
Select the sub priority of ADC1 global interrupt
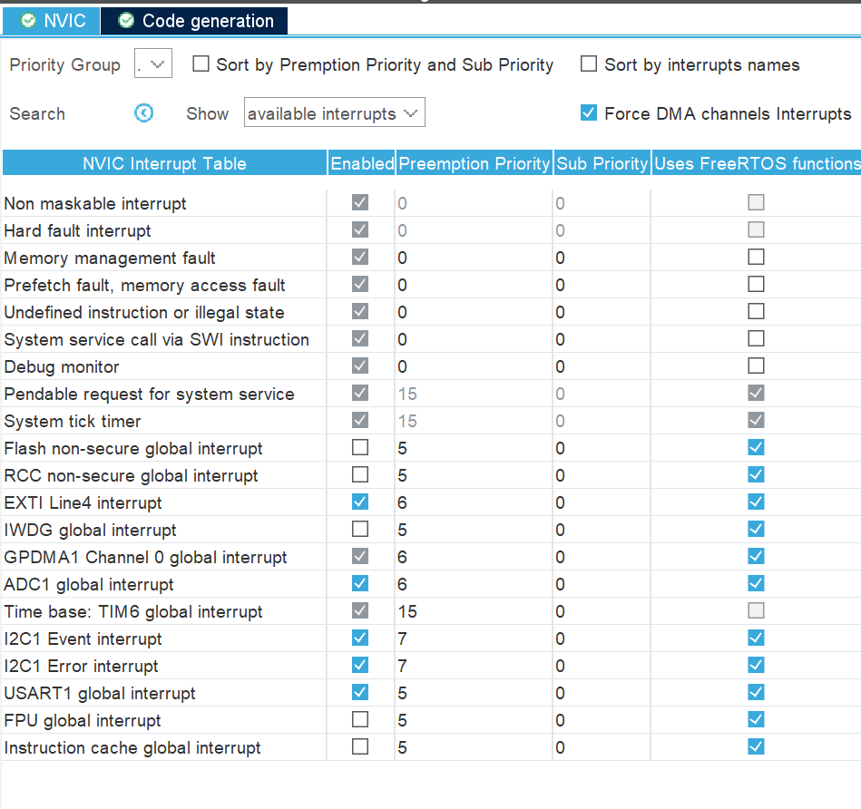click(x=602, y=584)
